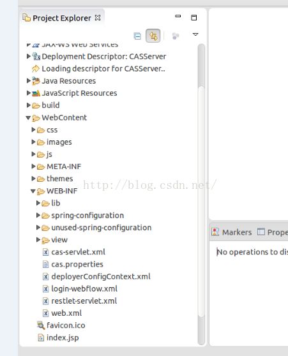Collapse the WEB-INF folder

pos(33,191)
